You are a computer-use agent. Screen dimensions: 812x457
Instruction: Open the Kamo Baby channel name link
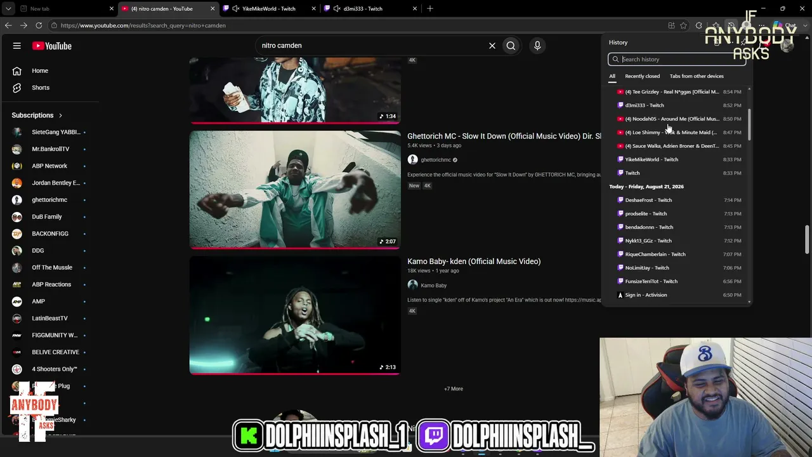[434, 286]
